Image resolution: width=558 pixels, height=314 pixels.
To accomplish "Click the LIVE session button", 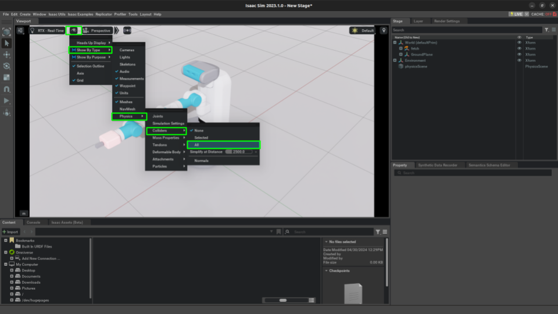I will (x=516, y=14).
